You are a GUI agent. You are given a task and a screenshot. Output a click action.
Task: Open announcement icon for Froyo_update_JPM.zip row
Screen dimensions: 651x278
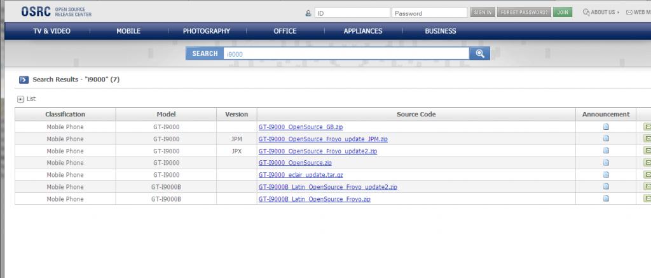(x=606, y=139)
